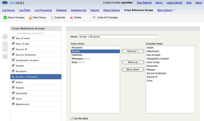
Task: Click in the Name text field
Action: coord(118,37)
